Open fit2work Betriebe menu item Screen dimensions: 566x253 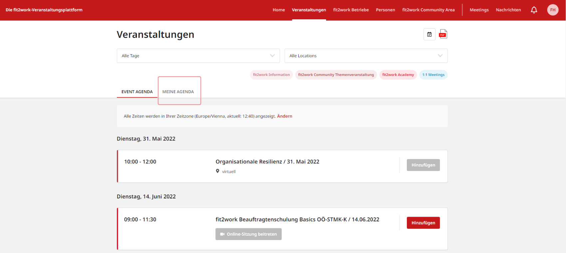pos(351,10)
